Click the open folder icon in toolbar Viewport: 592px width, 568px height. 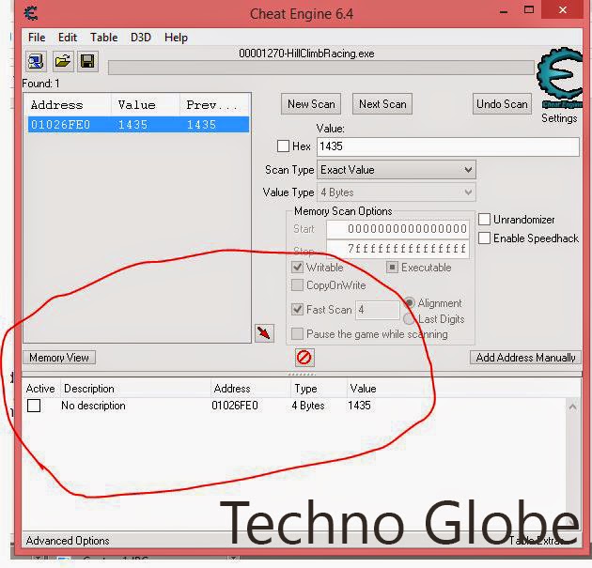[x=63, y=61]
